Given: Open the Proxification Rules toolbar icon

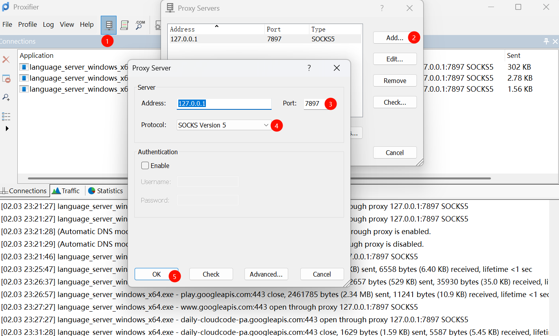Looking at the screenshot, I should [x=124, y=25].
